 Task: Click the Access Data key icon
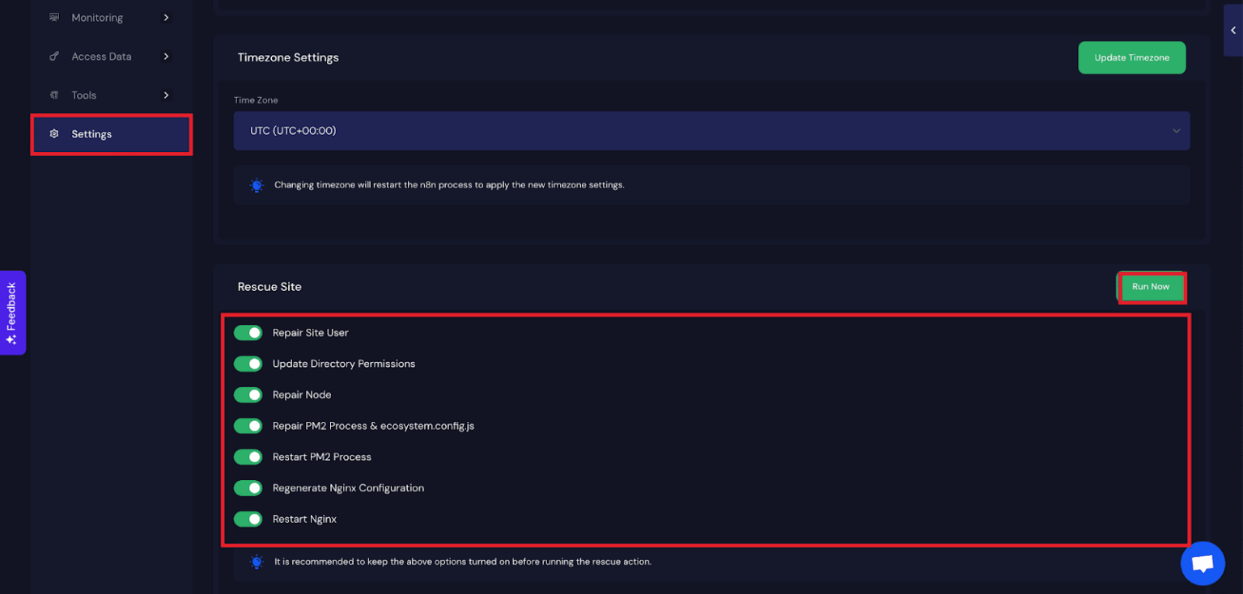(x=54, y=57)
